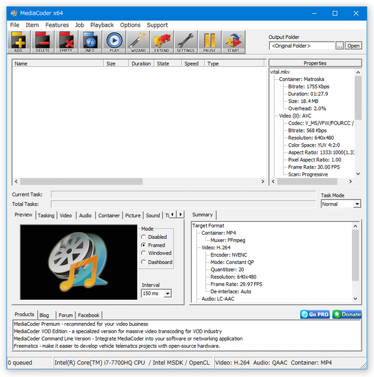Click the DELETE toolbar icon
The image size is (374, 377).
coord(43,42)
